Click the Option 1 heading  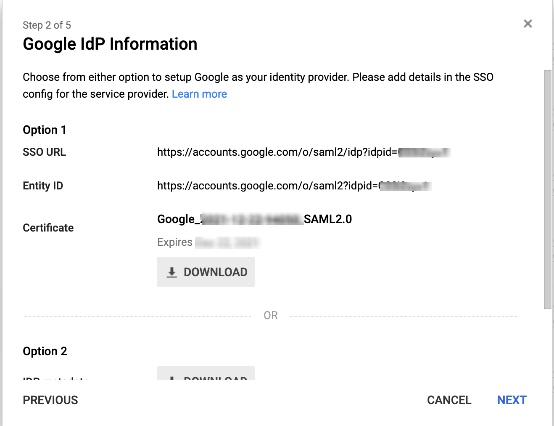pos(45,130)
